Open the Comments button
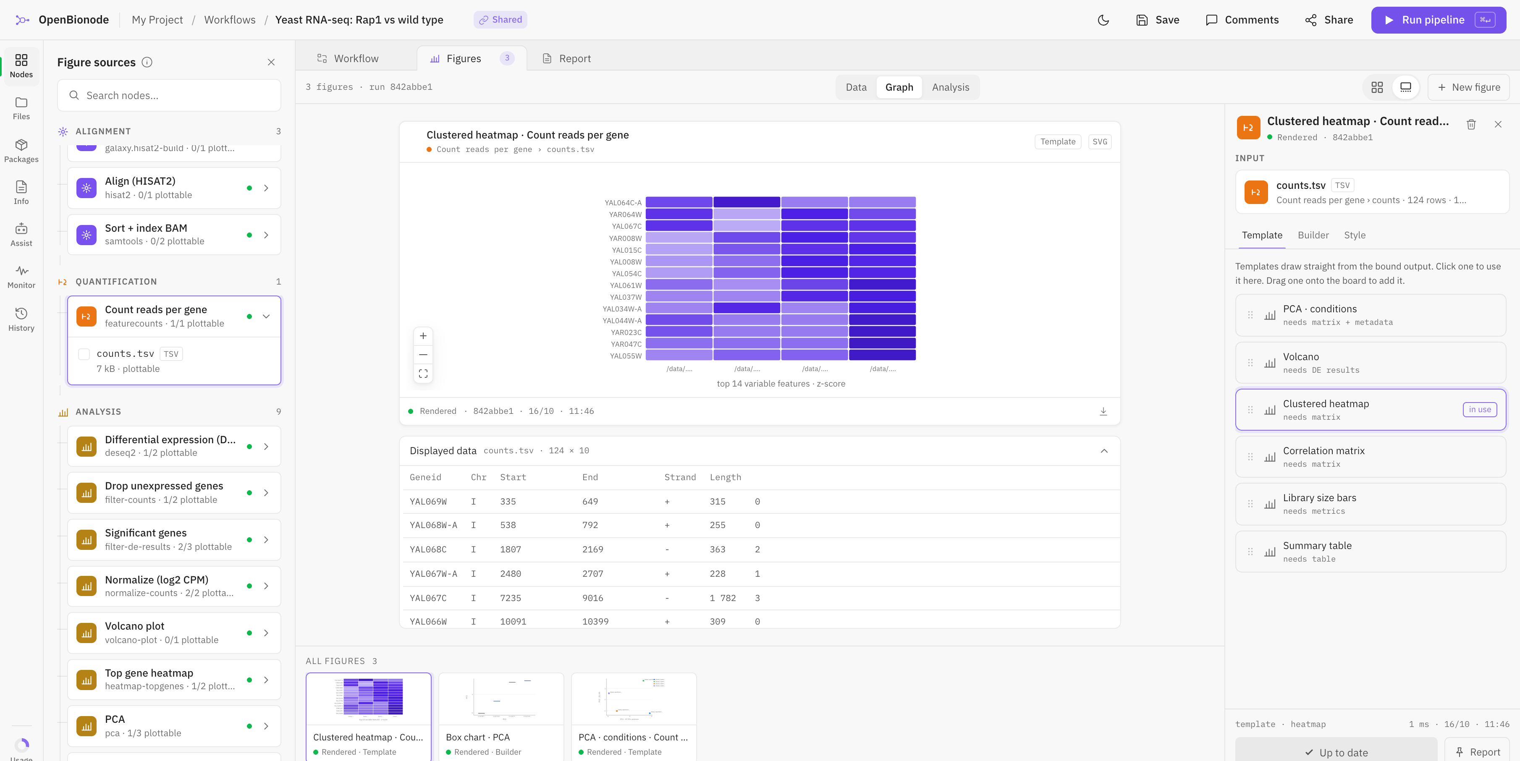The width and height of the screenshot is (1520, 761). coord(1242,20)
